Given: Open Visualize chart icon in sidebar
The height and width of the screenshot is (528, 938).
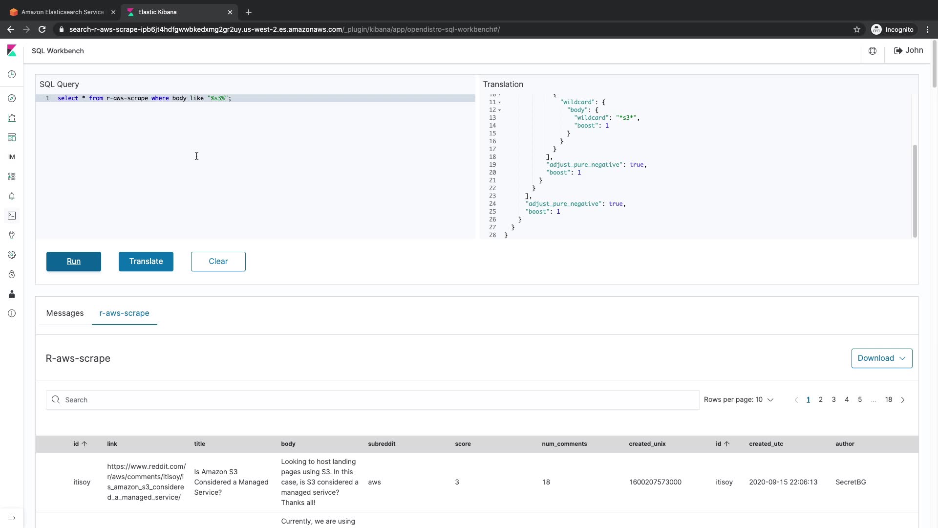Looking at the screenshot, I should pos(12,118).
